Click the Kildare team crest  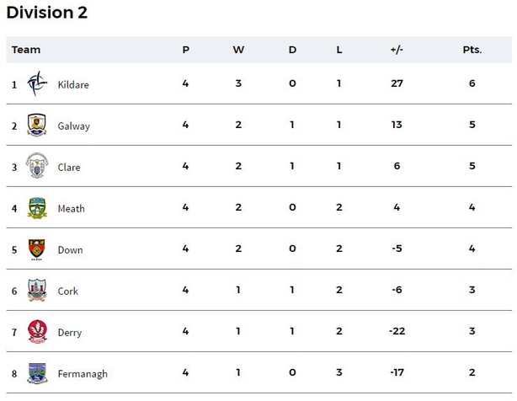click(37, 83)
